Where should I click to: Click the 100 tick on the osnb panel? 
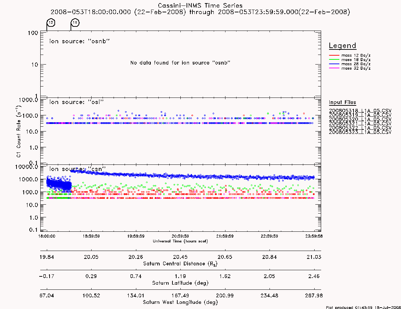tap(33, 33)
